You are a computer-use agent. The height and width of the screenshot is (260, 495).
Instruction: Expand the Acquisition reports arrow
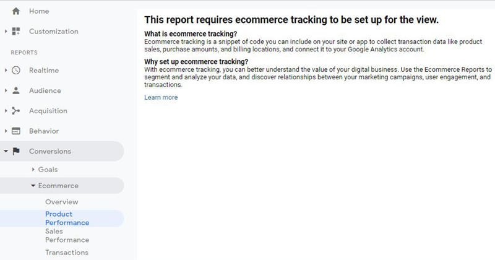pos(6,111)
